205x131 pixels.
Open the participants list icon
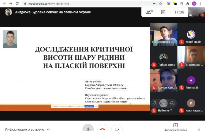149,12
